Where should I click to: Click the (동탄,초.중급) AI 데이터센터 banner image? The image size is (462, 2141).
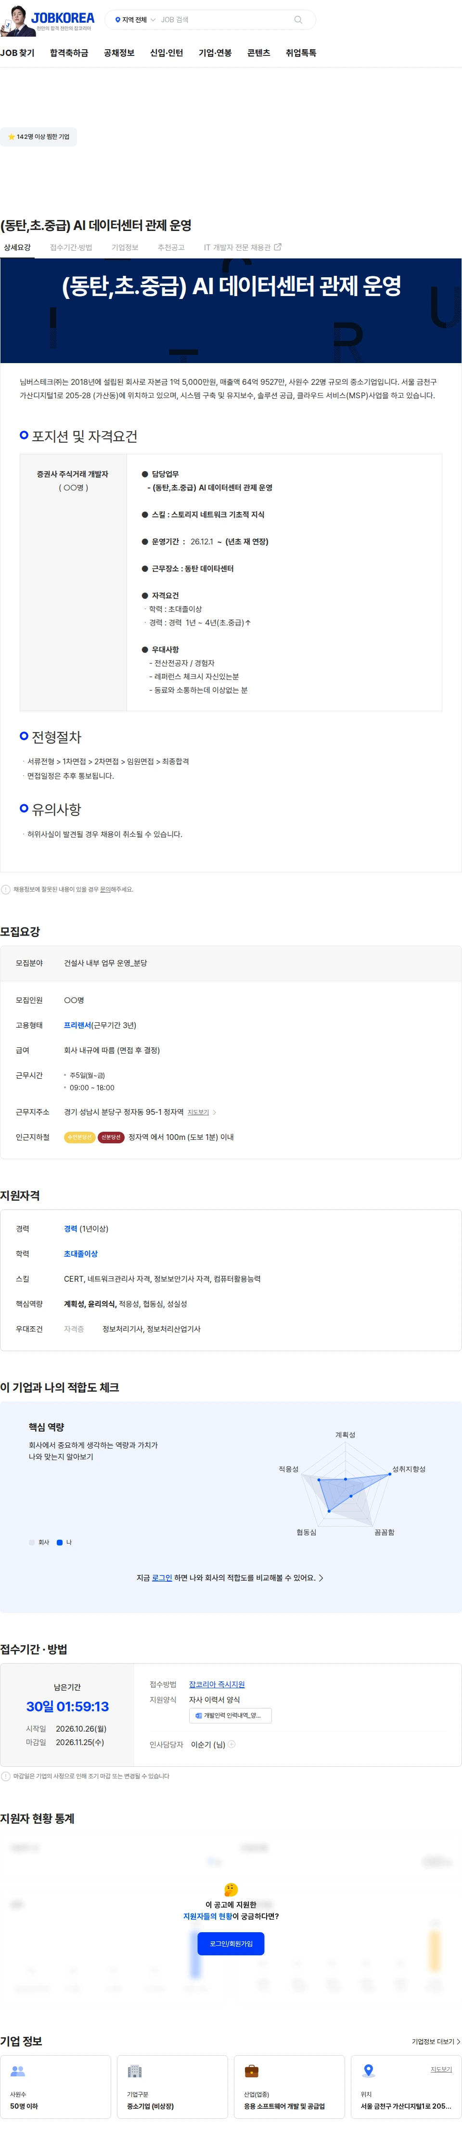tap(231, 311)
